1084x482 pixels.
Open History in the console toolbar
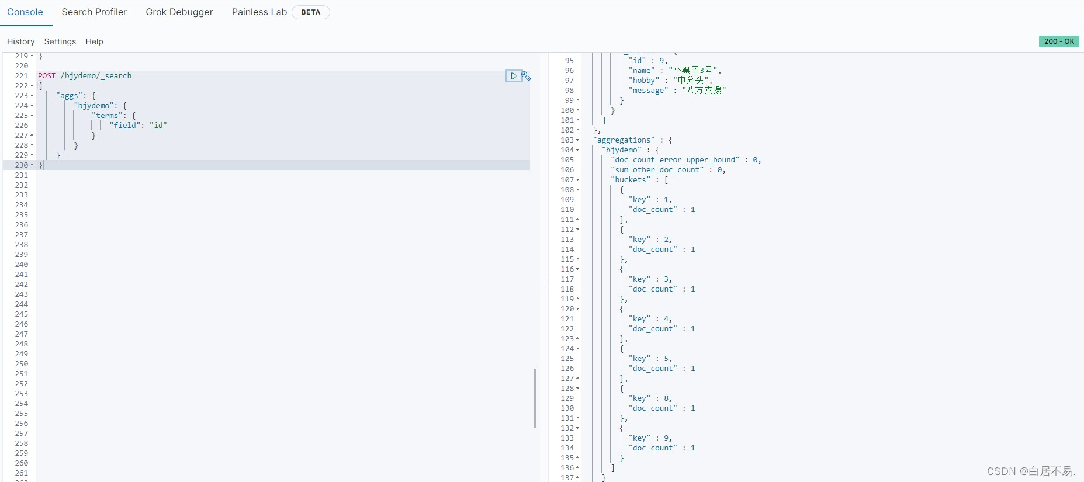[x=21, y=41]
